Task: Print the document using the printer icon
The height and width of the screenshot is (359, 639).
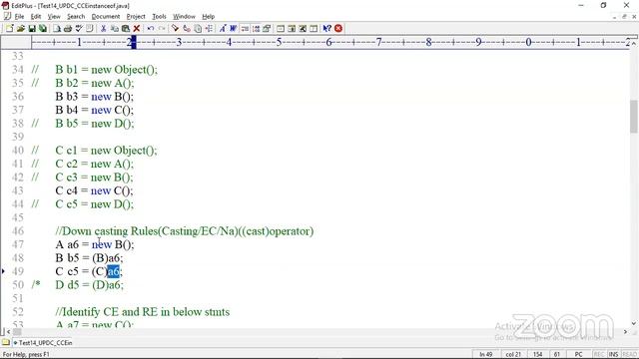Action: (68, 29)
